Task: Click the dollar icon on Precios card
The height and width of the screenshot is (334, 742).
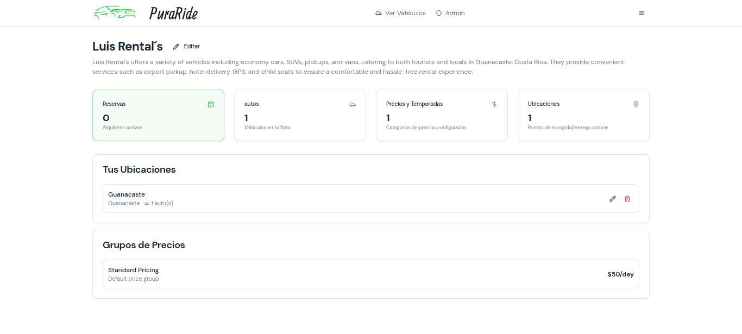Action: 494,104
